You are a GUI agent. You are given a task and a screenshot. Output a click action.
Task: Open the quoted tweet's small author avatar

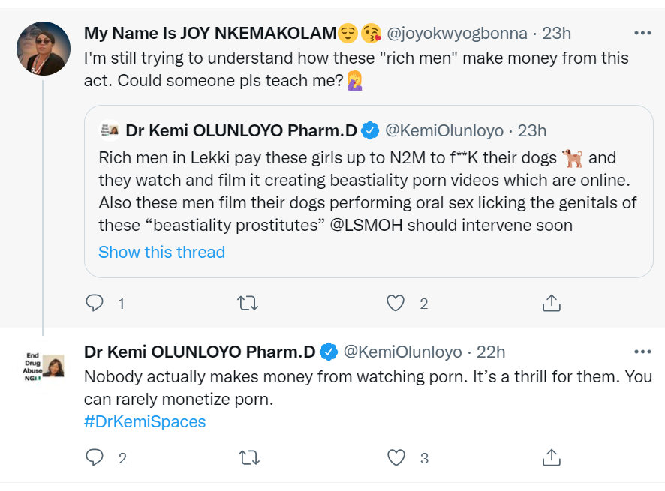point(110,130)
